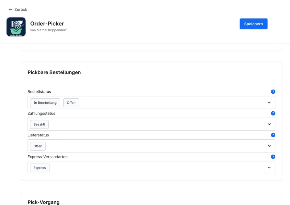Screen dimensions: 290x205
Task: Open help icon for Express-Versandarten
Action: click(273, 157)
